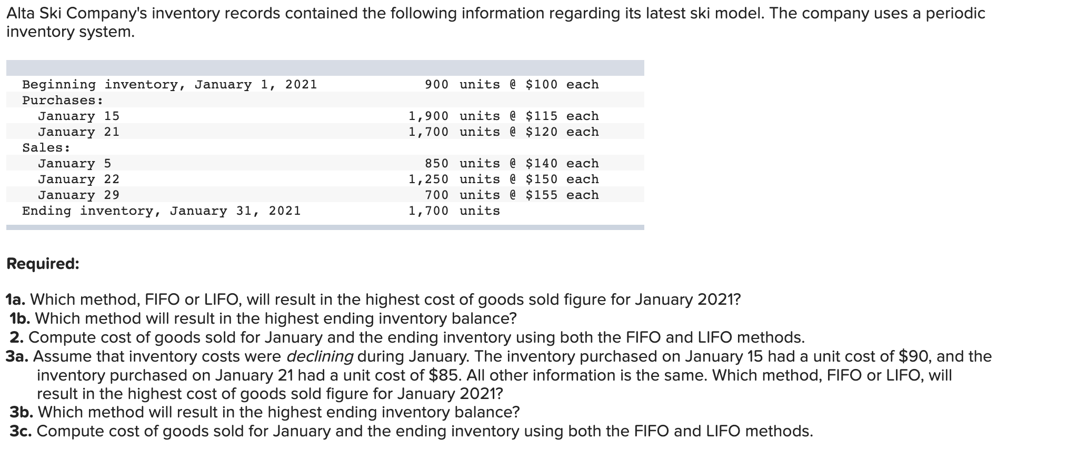Click question 1b about highest ending inventory
The width and height of the screenshot is (1077, 459).
coord(263,318)
